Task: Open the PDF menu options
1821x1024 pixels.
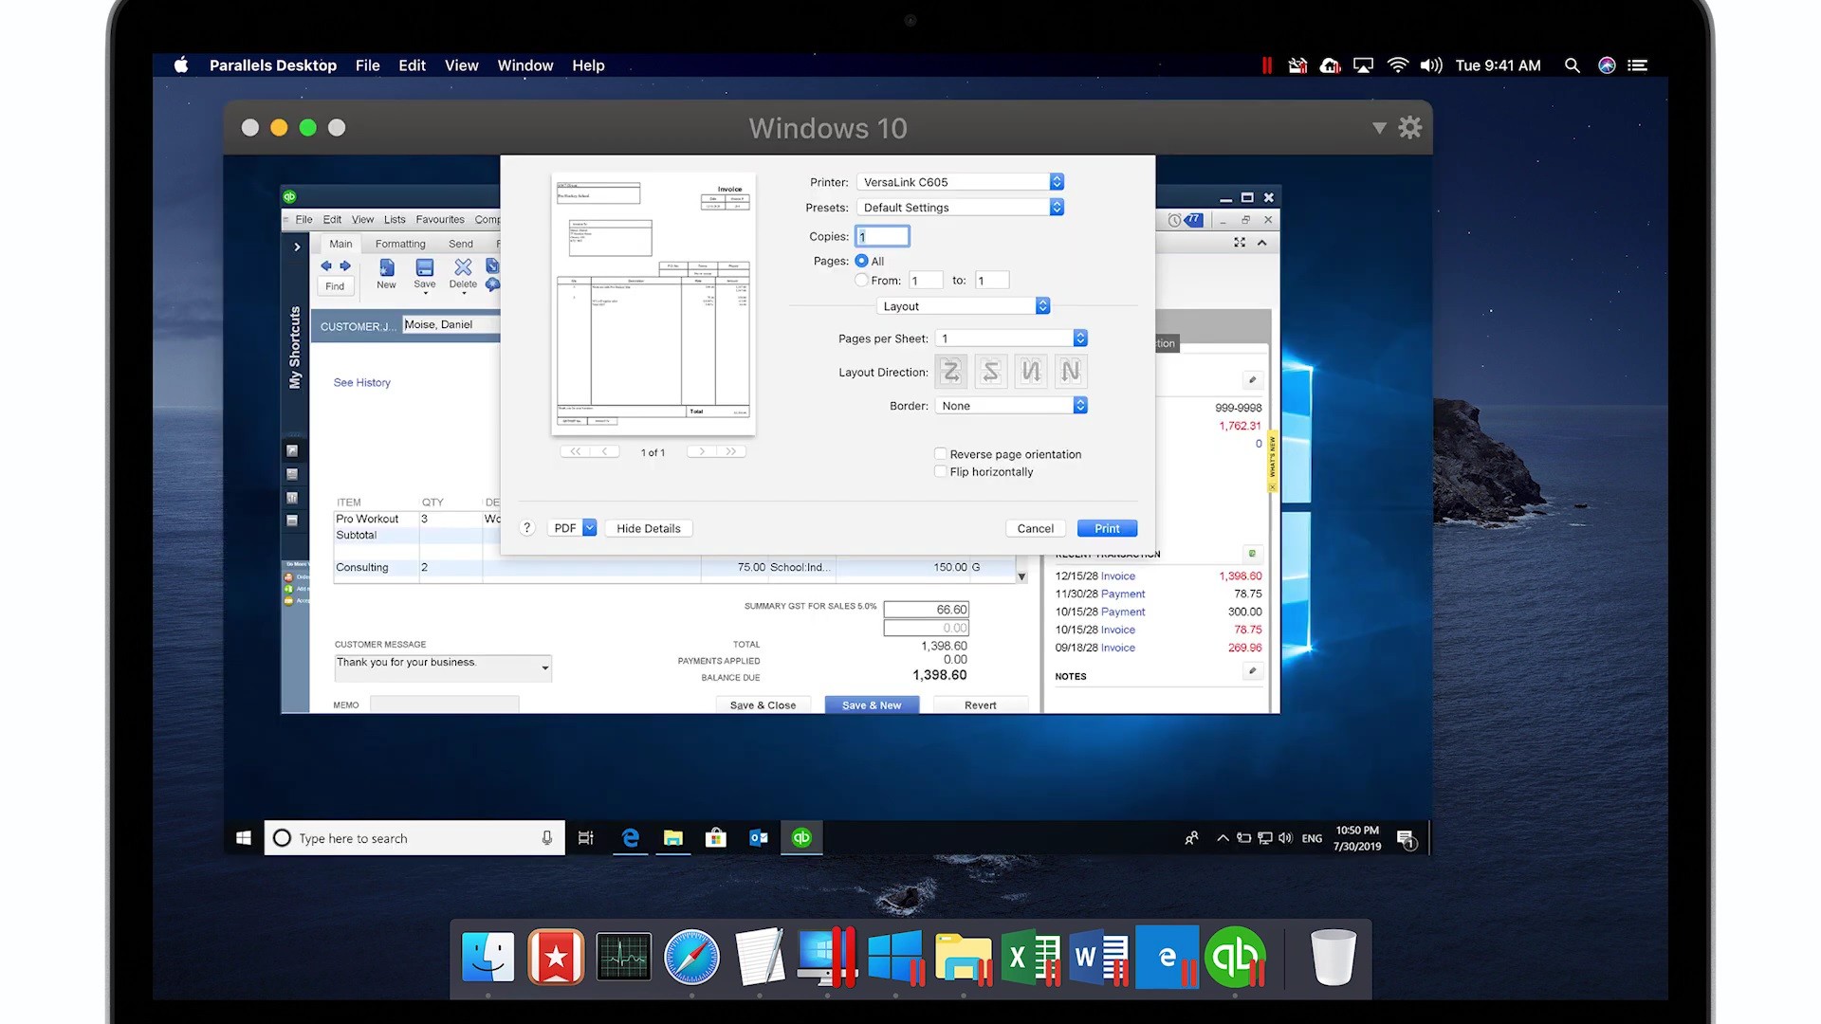Action: coord(589,527)
